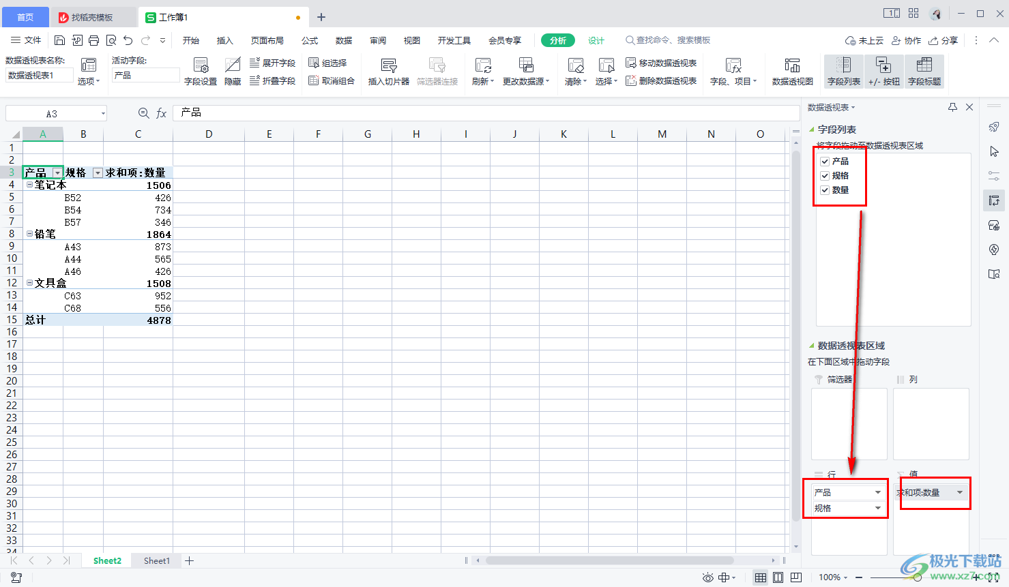The image size is (1009, 587).
Task: Open 字段设置 field settings
Action: [201, 72]
